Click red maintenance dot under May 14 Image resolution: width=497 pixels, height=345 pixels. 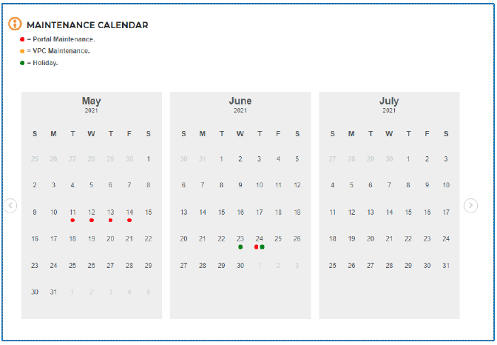pyautogui.click(x=129, y=220)
